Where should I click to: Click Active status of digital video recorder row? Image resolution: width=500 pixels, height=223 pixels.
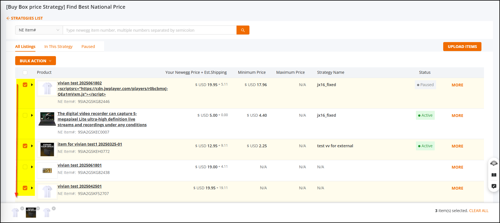tap(425, 115)
